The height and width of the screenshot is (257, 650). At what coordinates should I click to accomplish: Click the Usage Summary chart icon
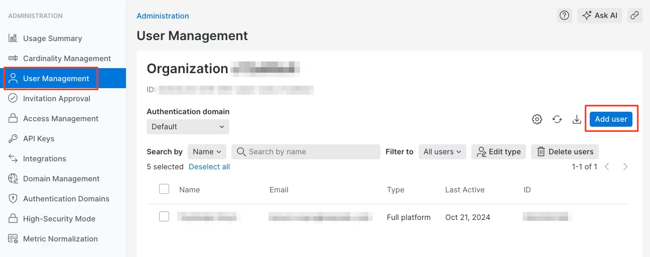[13, 38]
